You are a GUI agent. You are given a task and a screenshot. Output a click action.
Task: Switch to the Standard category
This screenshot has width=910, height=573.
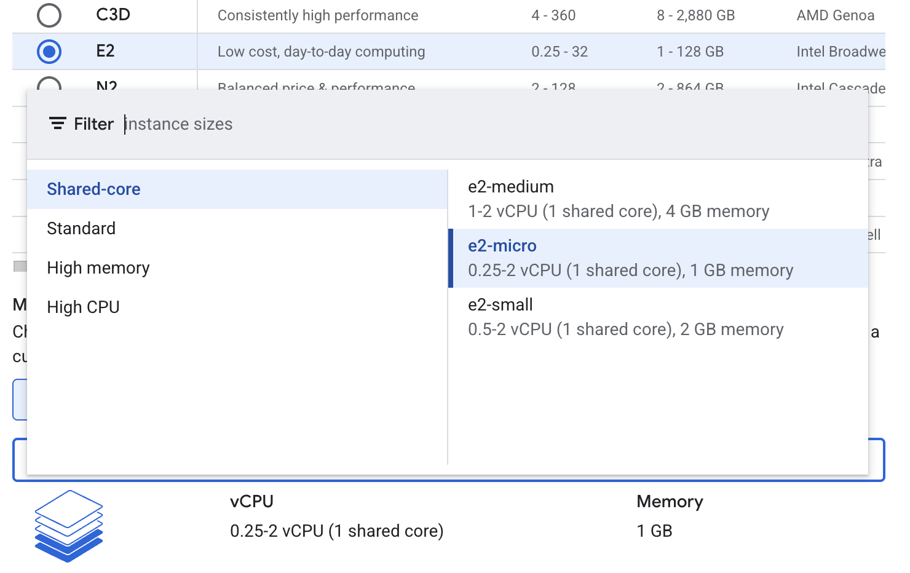coord(81,228)
